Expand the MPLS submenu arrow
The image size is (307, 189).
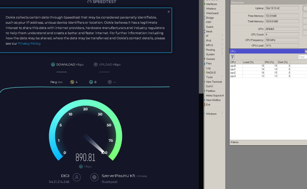[x=223, y=45]
